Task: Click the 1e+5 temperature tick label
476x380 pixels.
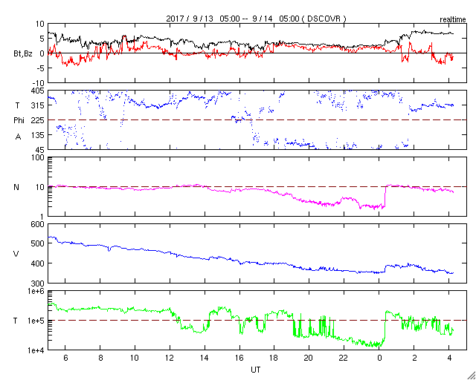Action: click(36, 321)
